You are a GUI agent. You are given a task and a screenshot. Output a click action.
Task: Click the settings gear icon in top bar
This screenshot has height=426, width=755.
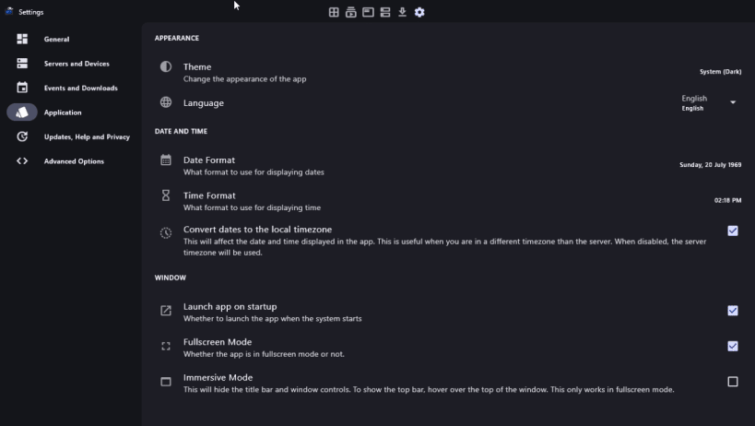tap(419, 12)
